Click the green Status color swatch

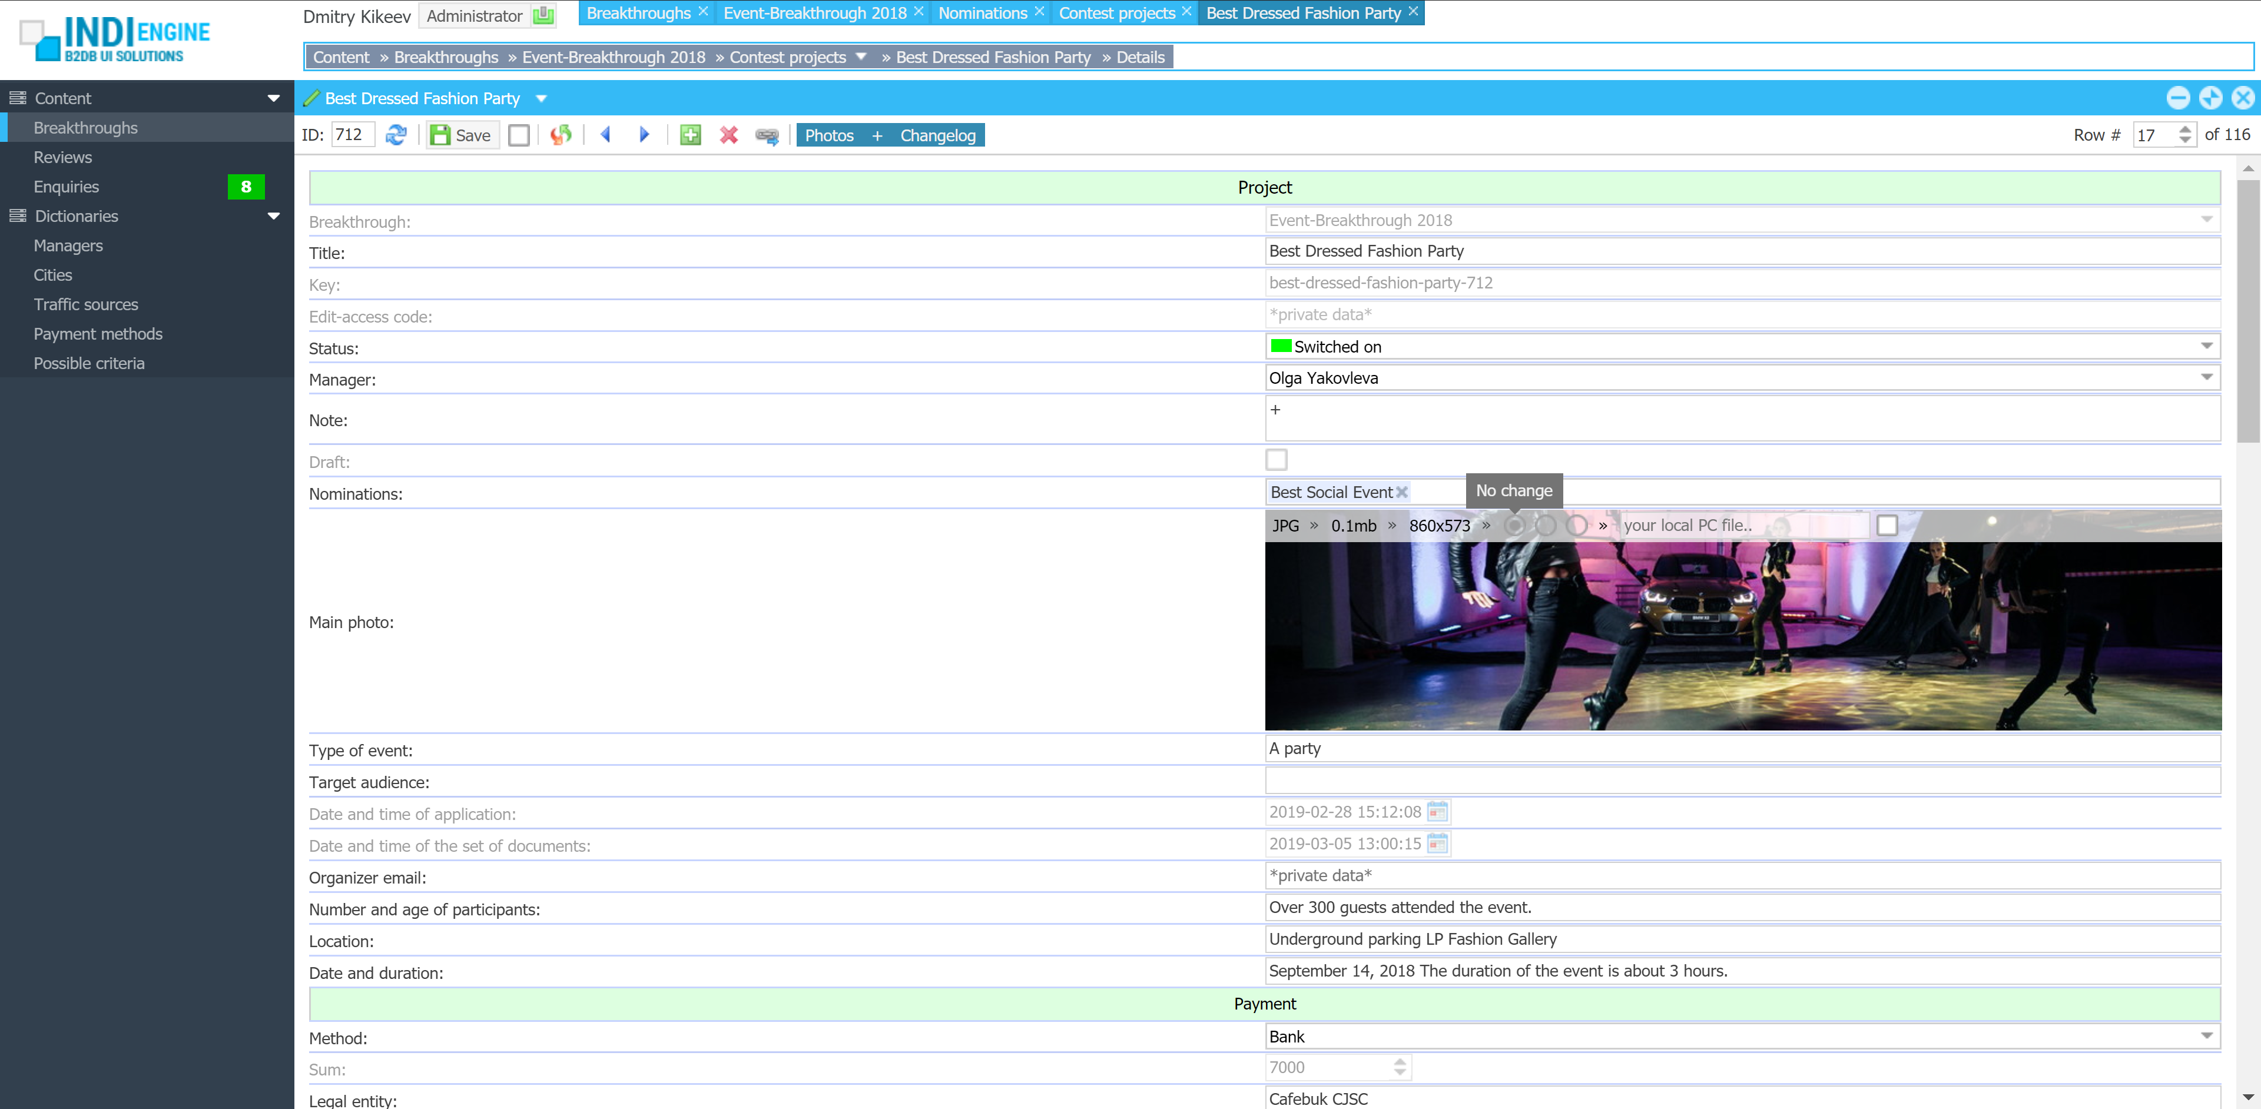point(1281,346)
